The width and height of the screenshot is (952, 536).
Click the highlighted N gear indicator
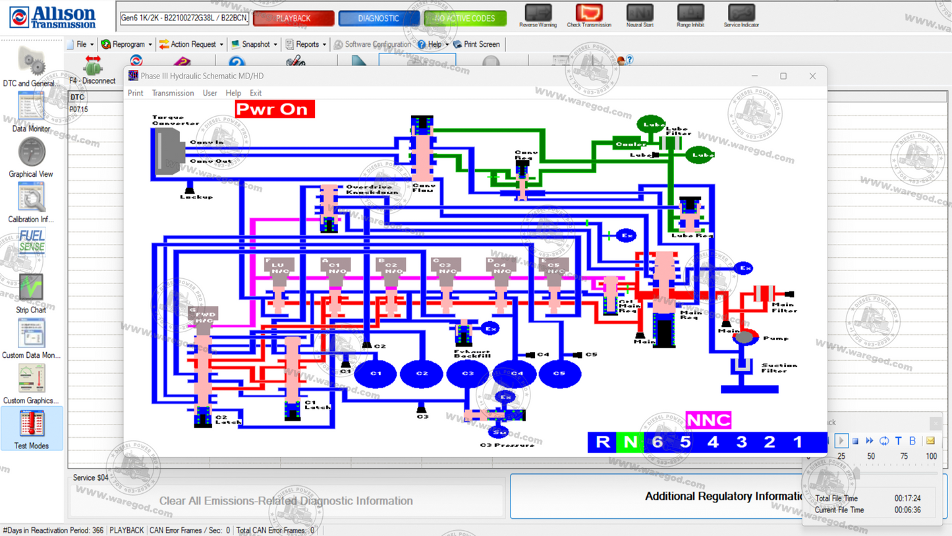[630, 442]
